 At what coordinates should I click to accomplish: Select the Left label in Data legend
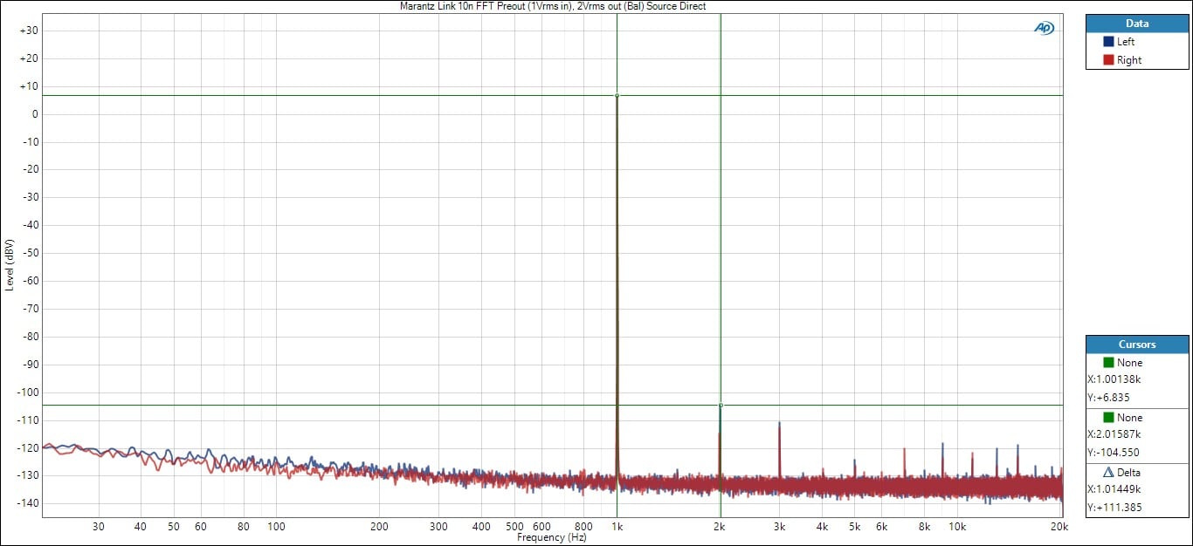click(1126, 42)
